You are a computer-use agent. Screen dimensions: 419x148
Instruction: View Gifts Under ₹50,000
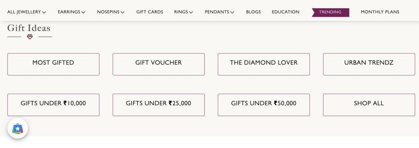coord(264,105)
